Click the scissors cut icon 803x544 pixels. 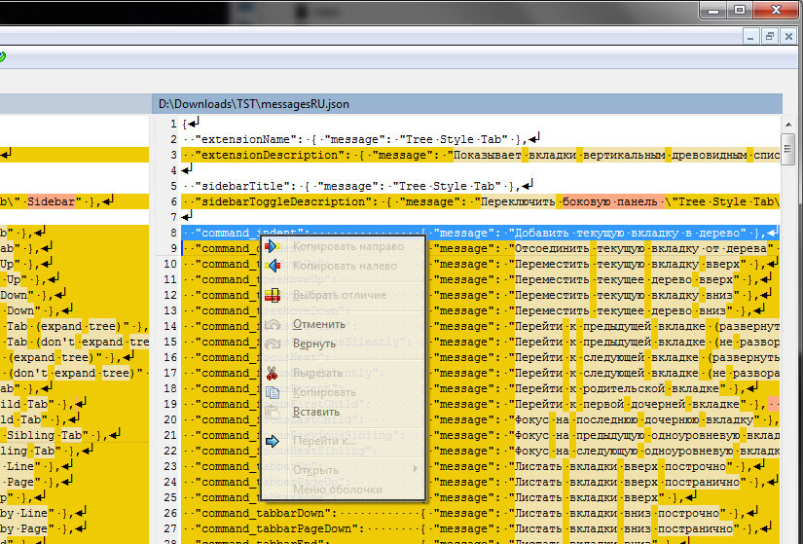tap(272, 373)
